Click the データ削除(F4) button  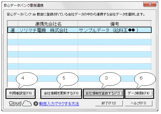pyautogui.click(x=139, y=93)
